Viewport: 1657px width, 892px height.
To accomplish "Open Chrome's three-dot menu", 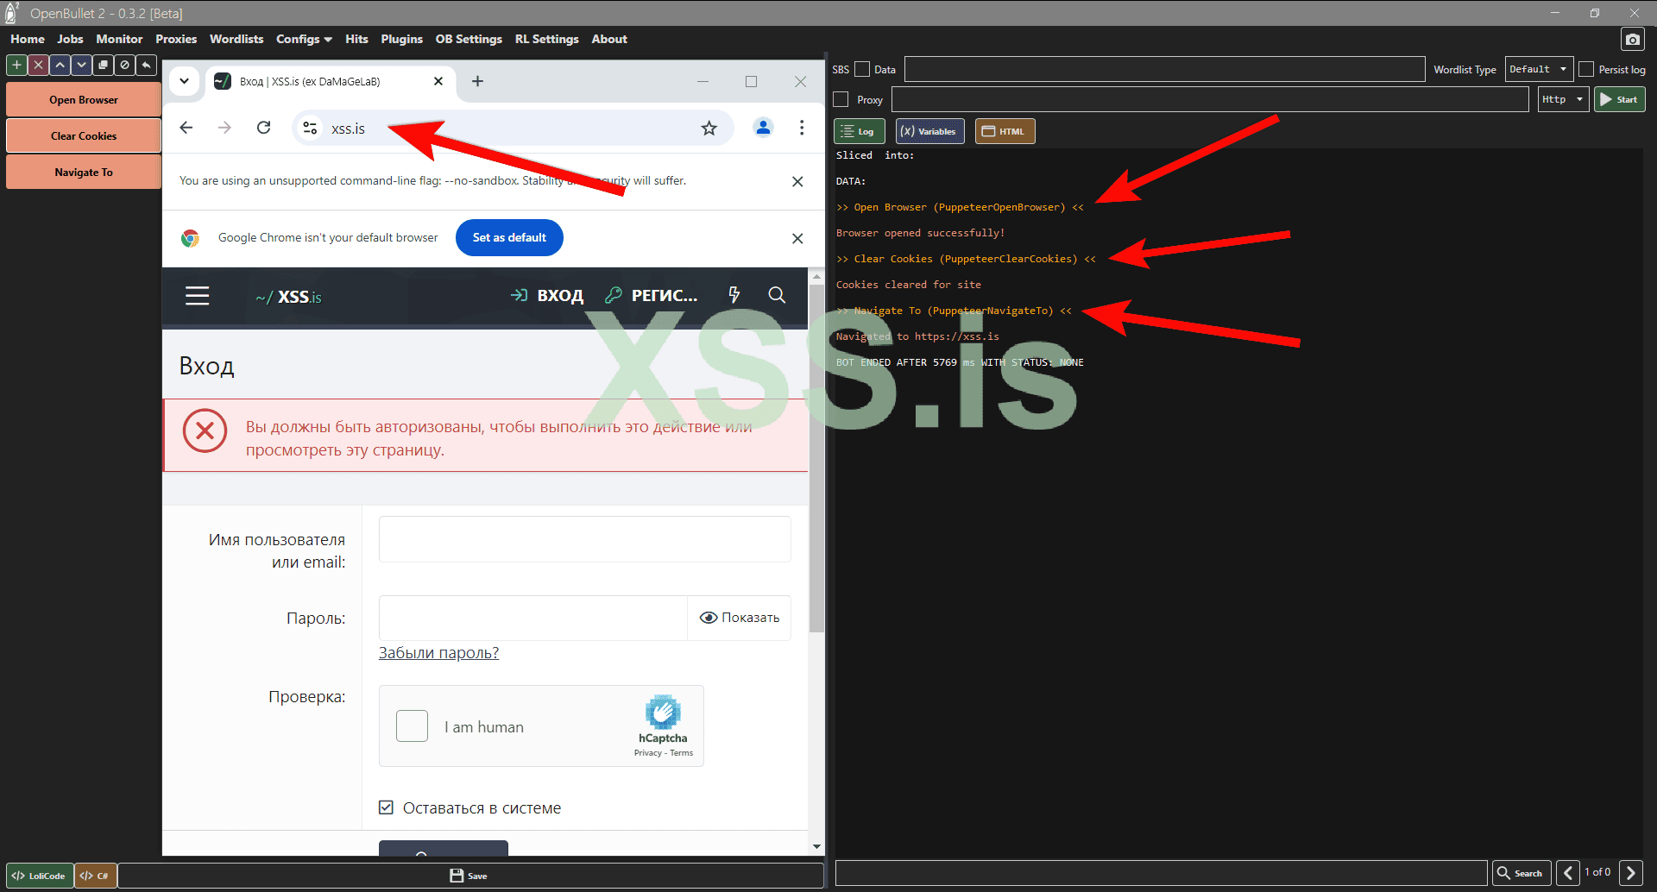I will [802, 128].
